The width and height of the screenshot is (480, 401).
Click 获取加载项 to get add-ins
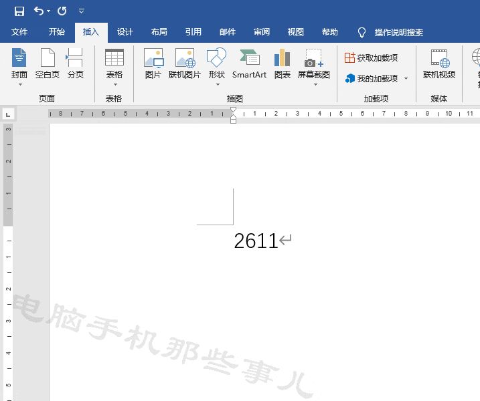pyautogui.click(x=371, y=57)
